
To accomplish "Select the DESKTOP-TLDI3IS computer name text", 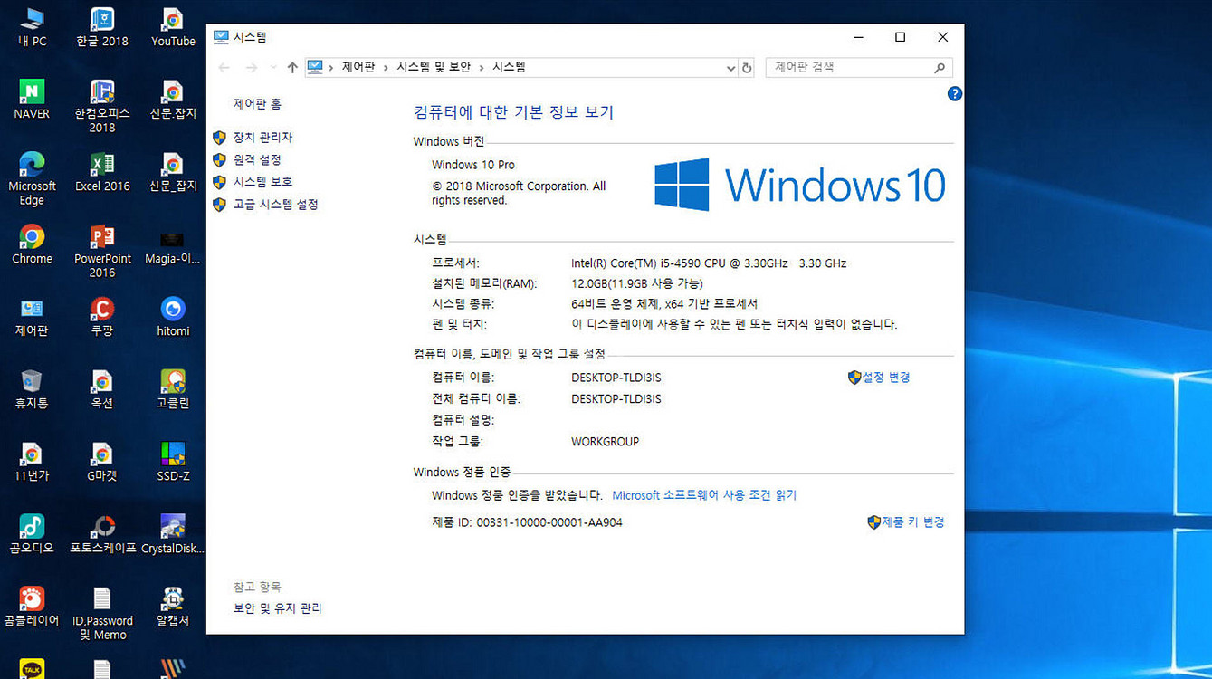I will (616, 378).
